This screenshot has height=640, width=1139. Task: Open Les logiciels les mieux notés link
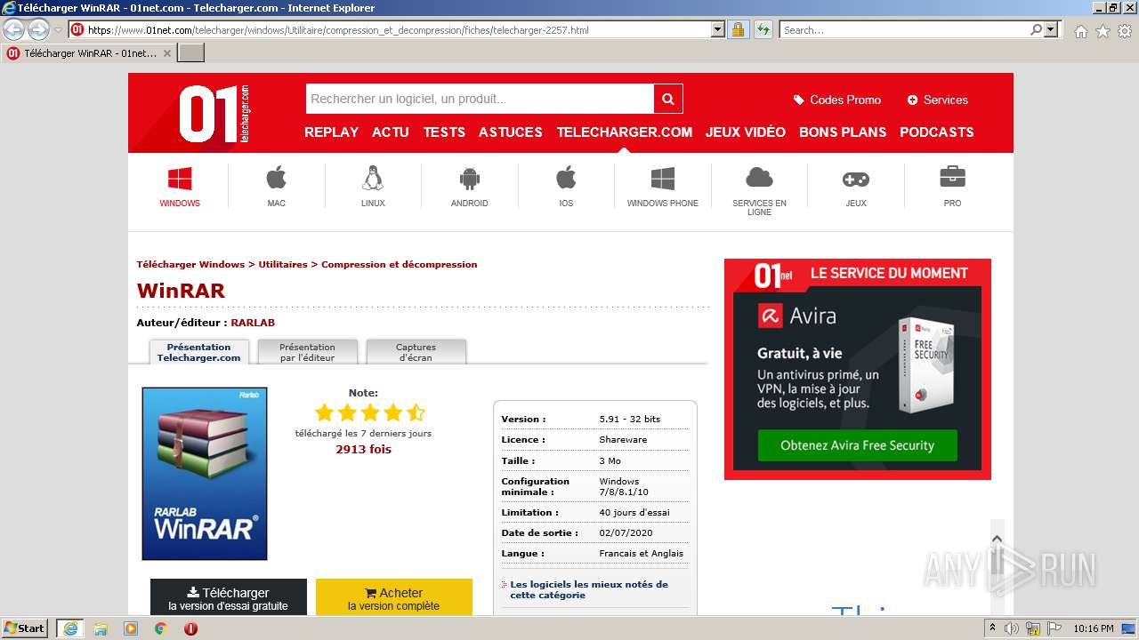pyautogui.click(x=589, y=589)
